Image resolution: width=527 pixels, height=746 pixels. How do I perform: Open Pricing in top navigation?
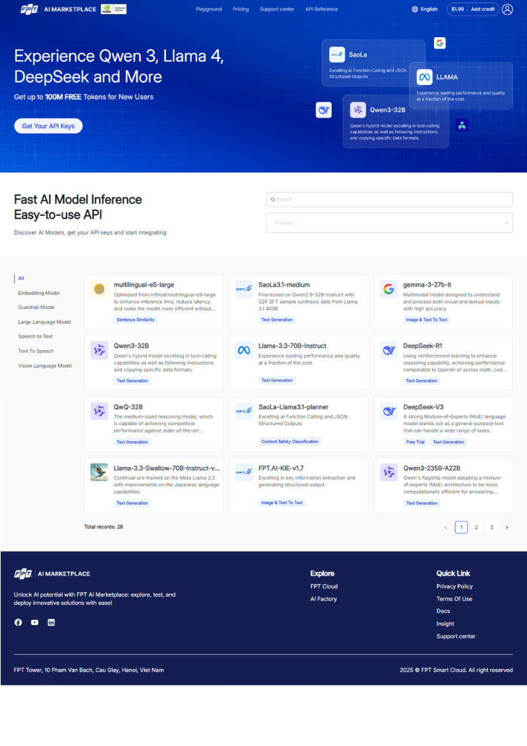click(x=241, y=9)
